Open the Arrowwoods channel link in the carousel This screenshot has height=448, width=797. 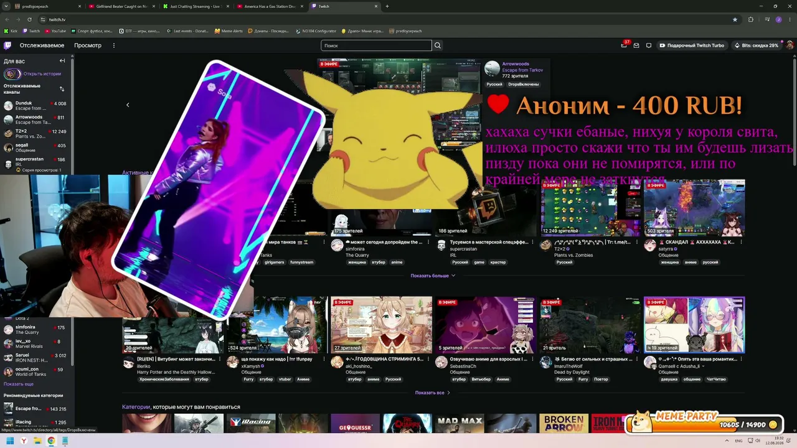[516, 63]
